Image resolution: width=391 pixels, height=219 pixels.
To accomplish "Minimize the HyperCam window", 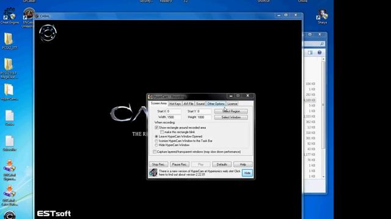I will pyautogui.click(x=231, y=96).
